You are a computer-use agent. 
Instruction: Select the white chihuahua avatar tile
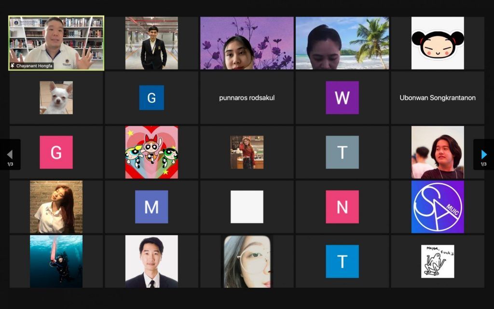coord(56,98)
